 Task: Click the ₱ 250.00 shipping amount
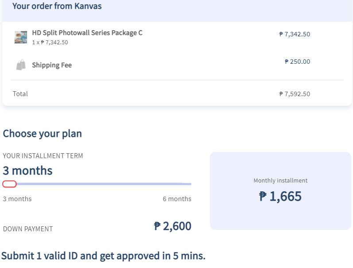(x=297, y=62)
